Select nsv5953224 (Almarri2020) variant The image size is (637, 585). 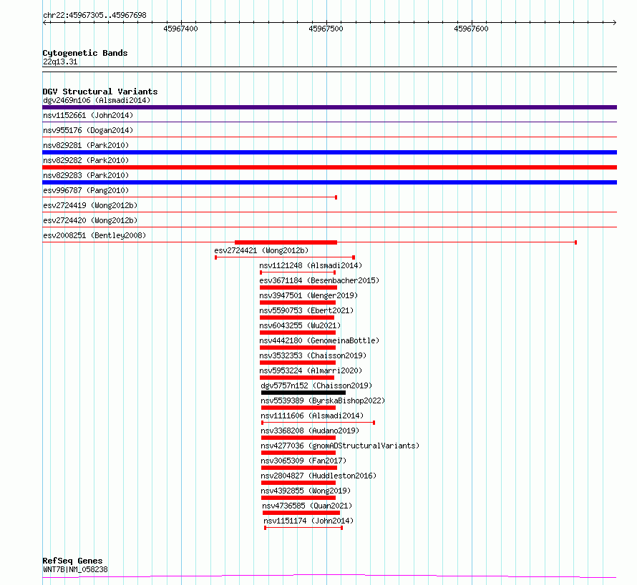(311, 370)
